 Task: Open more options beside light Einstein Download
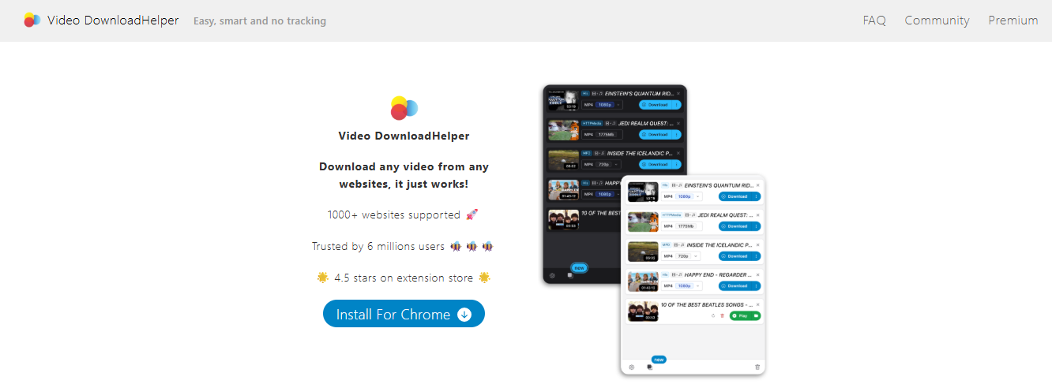point(757,196)
